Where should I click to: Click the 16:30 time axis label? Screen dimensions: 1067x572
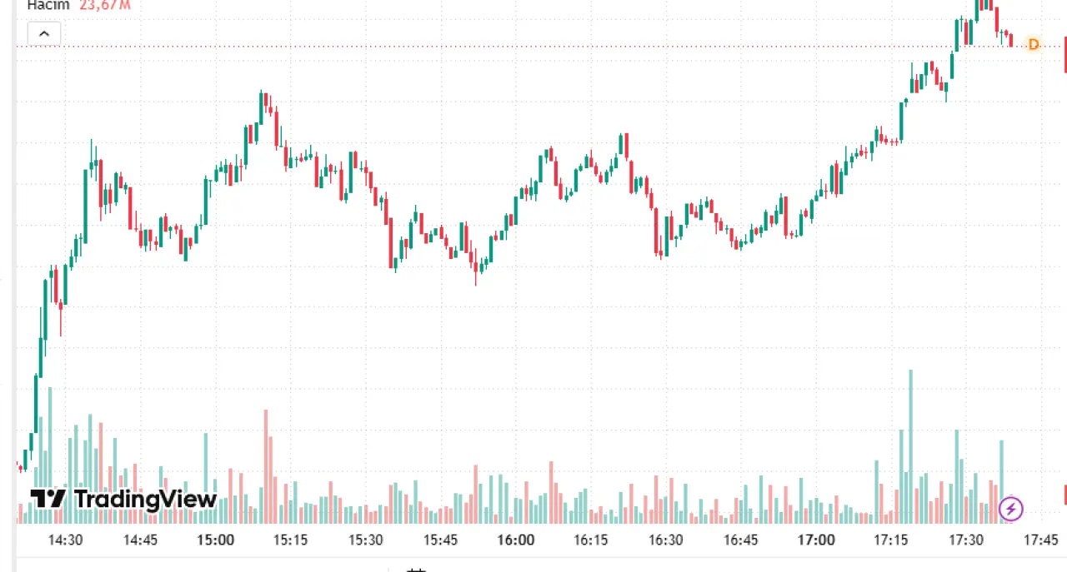coord(665,540)
